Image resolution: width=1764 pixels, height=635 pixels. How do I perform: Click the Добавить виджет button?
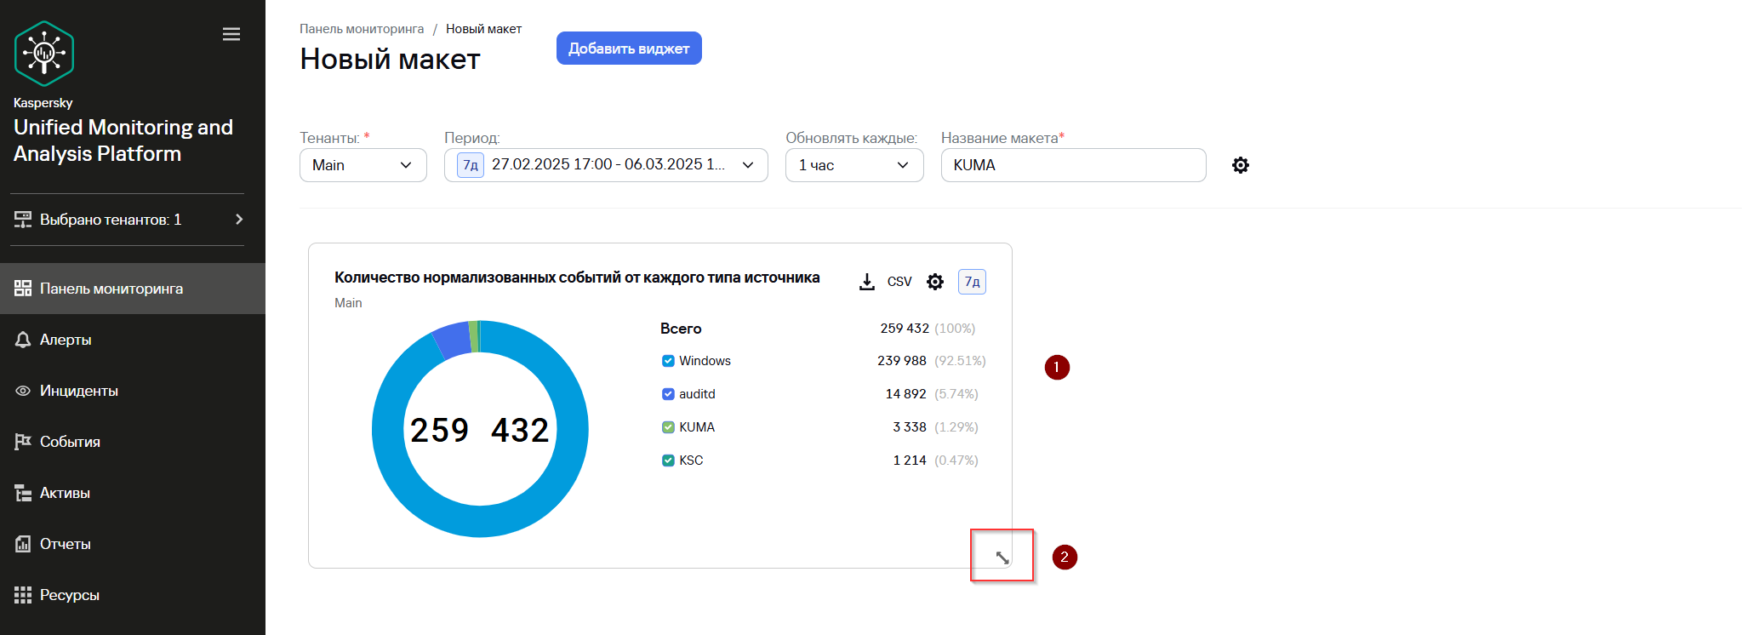(x=629, y=49)
